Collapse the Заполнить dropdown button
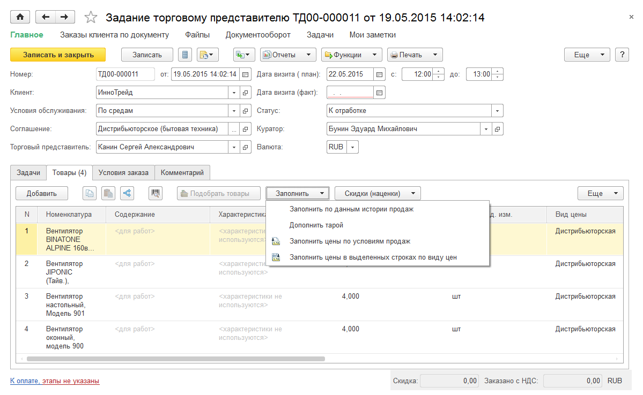This screenshot has width=643, height=395. (297, 193)
